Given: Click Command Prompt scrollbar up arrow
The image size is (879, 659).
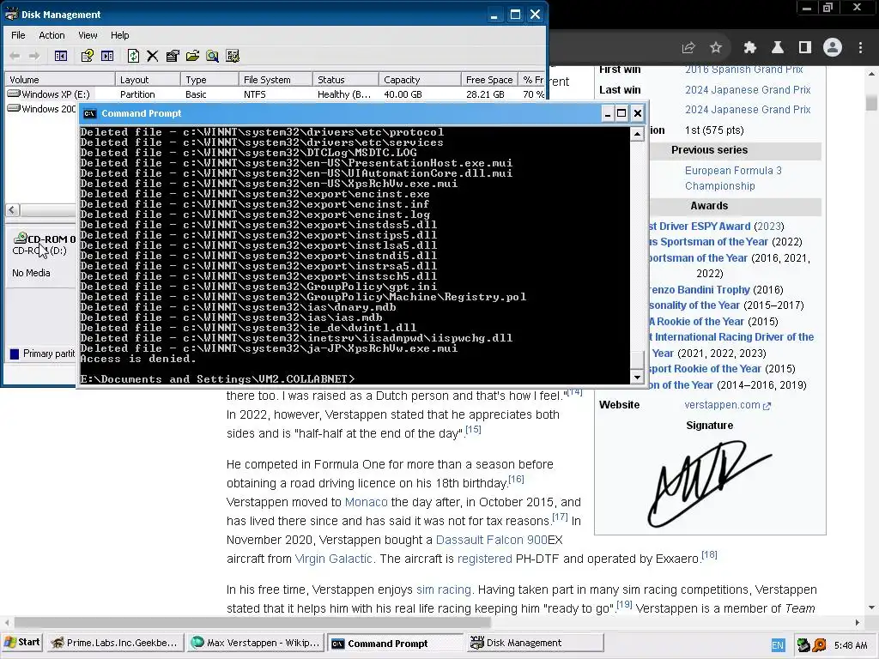Looking at the screenshot, I should [637, 134].
